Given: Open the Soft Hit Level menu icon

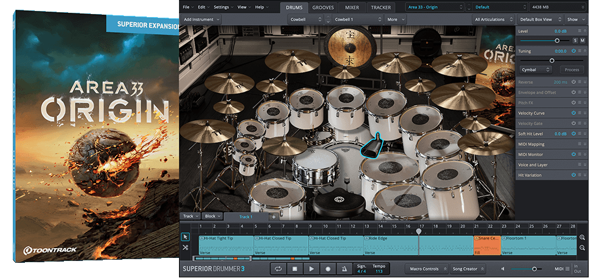Looking at the screenshot, I should (x=580, y=134).
